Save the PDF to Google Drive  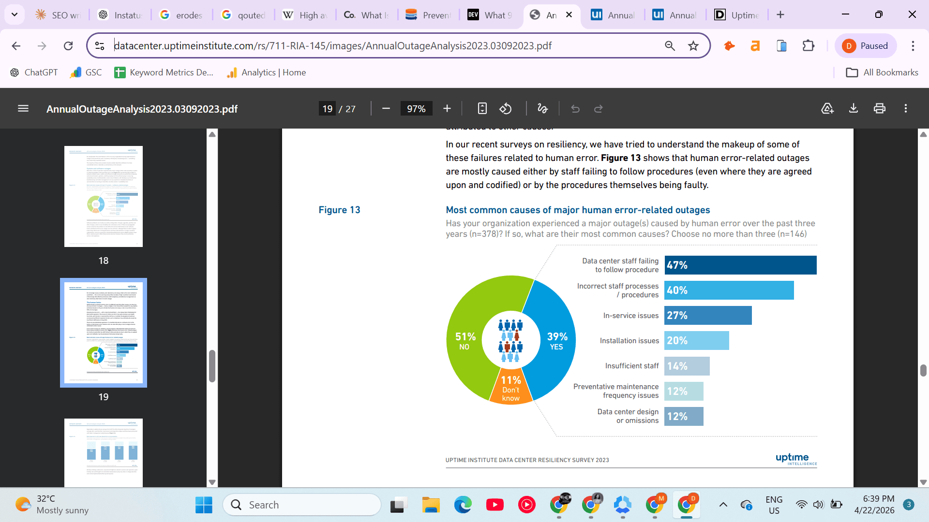(827, 109)
